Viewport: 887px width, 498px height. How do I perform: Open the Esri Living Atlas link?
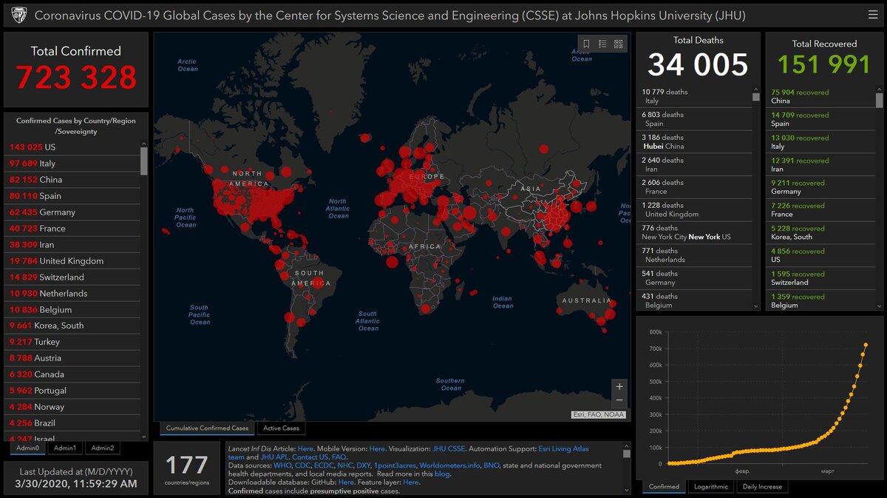click(563, 448)
